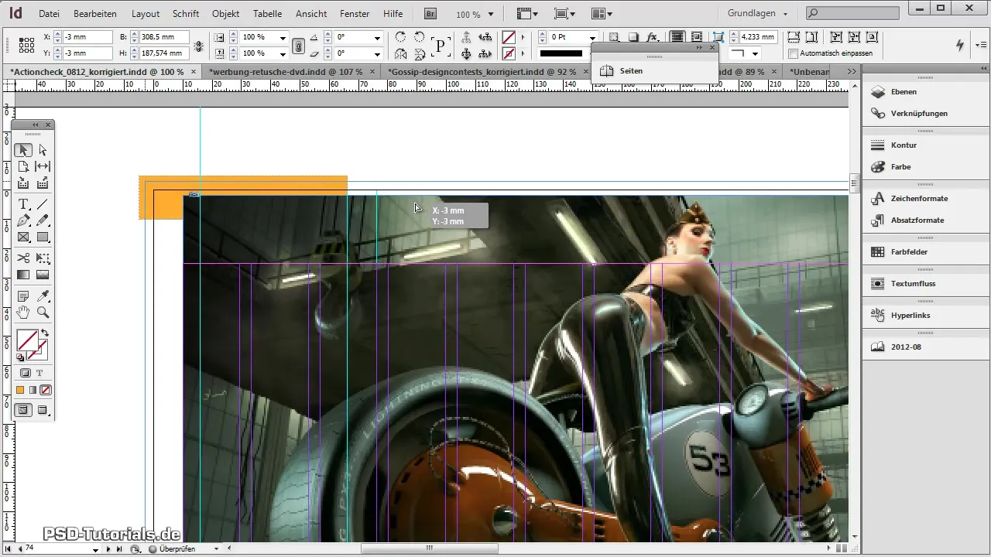The width and height of the screenshot is (991, 557).
Task: Open the stroke weight 0 Pt dropdown
Action: [592, 37]
